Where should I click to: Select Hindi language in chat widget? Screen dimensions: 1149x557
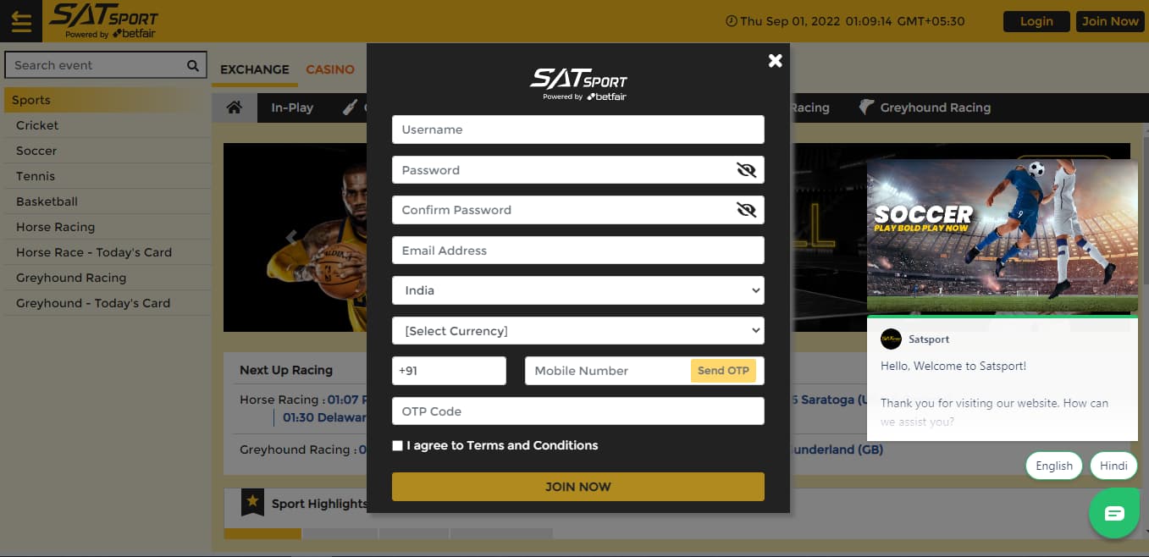1113,466
